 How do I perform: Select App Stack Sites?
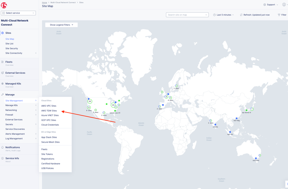click(49, 137)
